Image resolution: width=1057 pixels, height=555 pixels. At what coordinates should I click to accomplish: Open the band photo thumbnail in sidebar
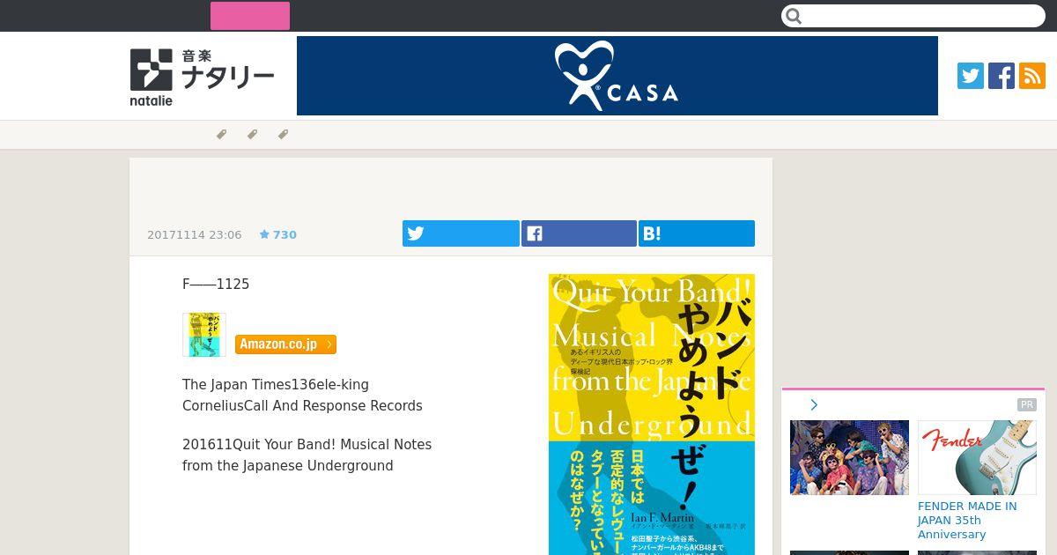coord(849,457)
